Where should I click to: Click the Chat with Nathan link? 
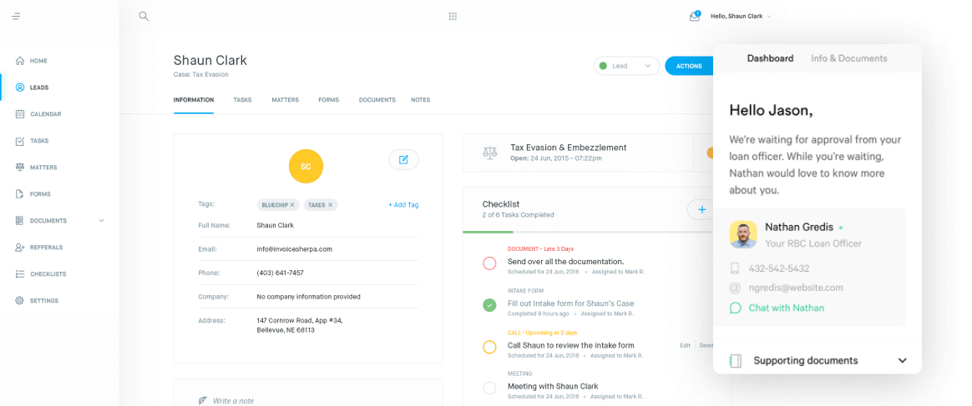(x=786, y=308)
